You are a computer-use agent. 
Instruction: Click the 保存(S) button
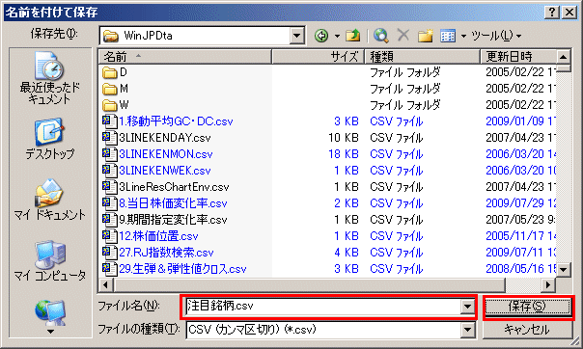tap(527, 307)
